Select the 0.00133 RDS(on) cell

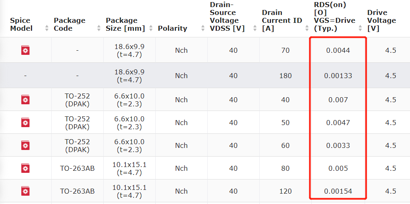tap(338, 76)
